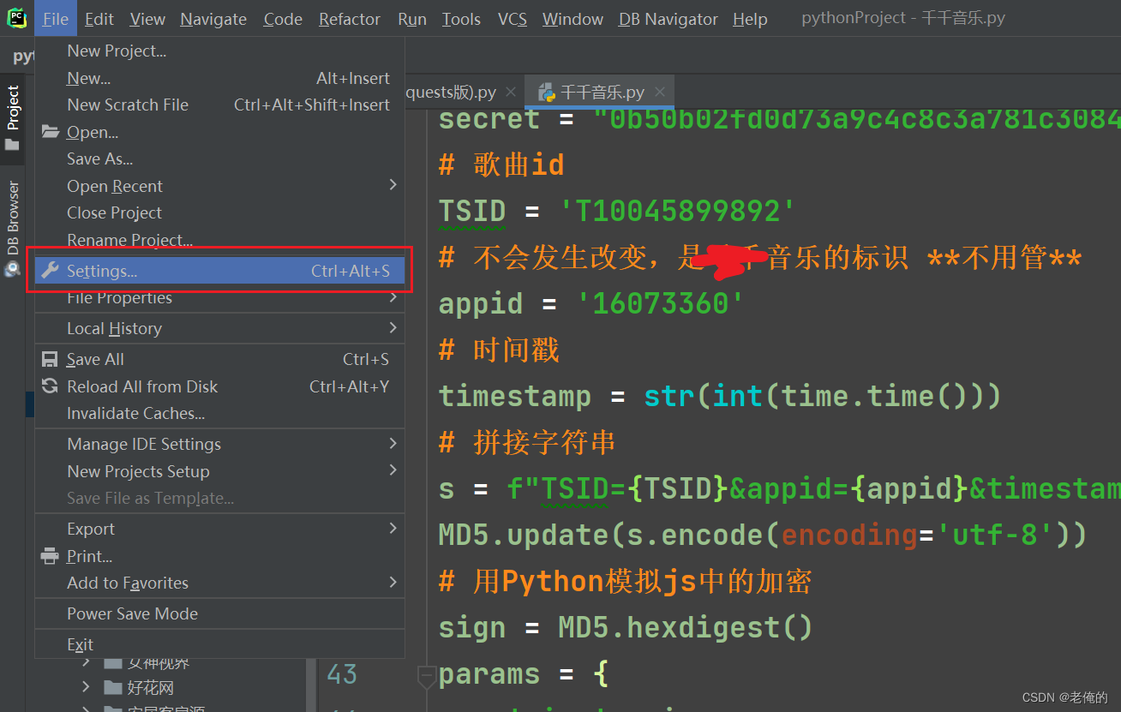Image resolution: width=1121 pixels, height=712 pixels.
Task: Expand the Local History submenu
Action: click(220, 328)
